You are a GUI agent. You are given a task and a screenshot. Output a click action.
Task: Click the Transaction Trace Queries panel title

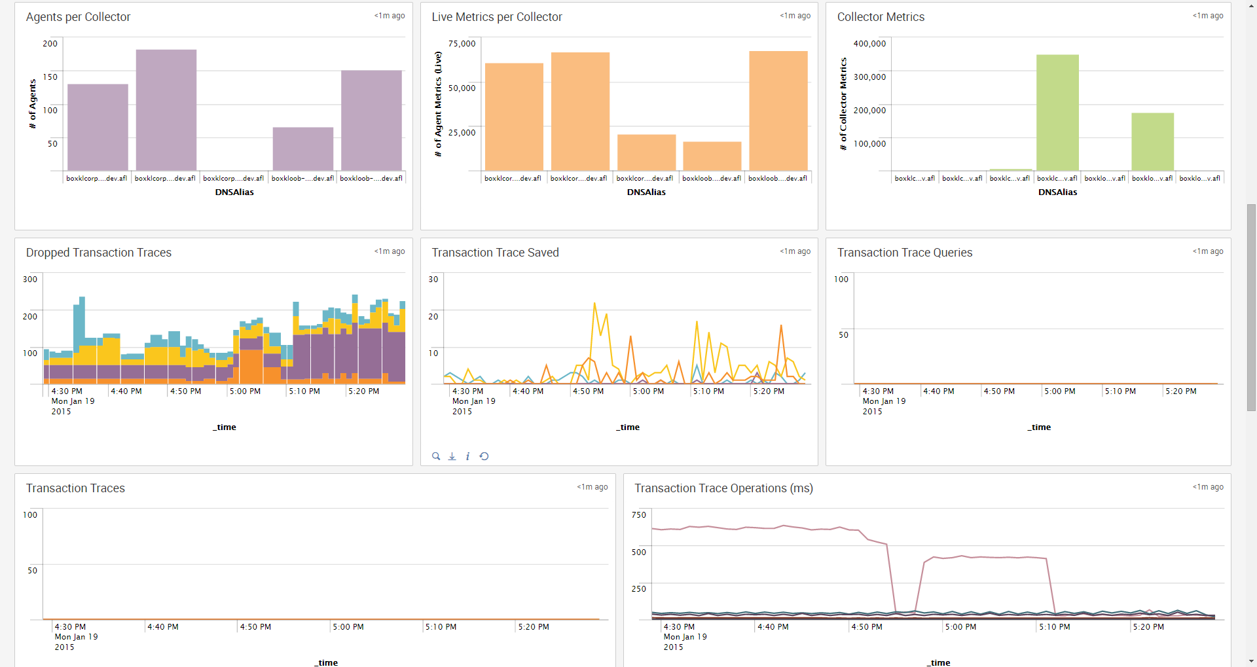pyautogui.click(x=905, y=253)
